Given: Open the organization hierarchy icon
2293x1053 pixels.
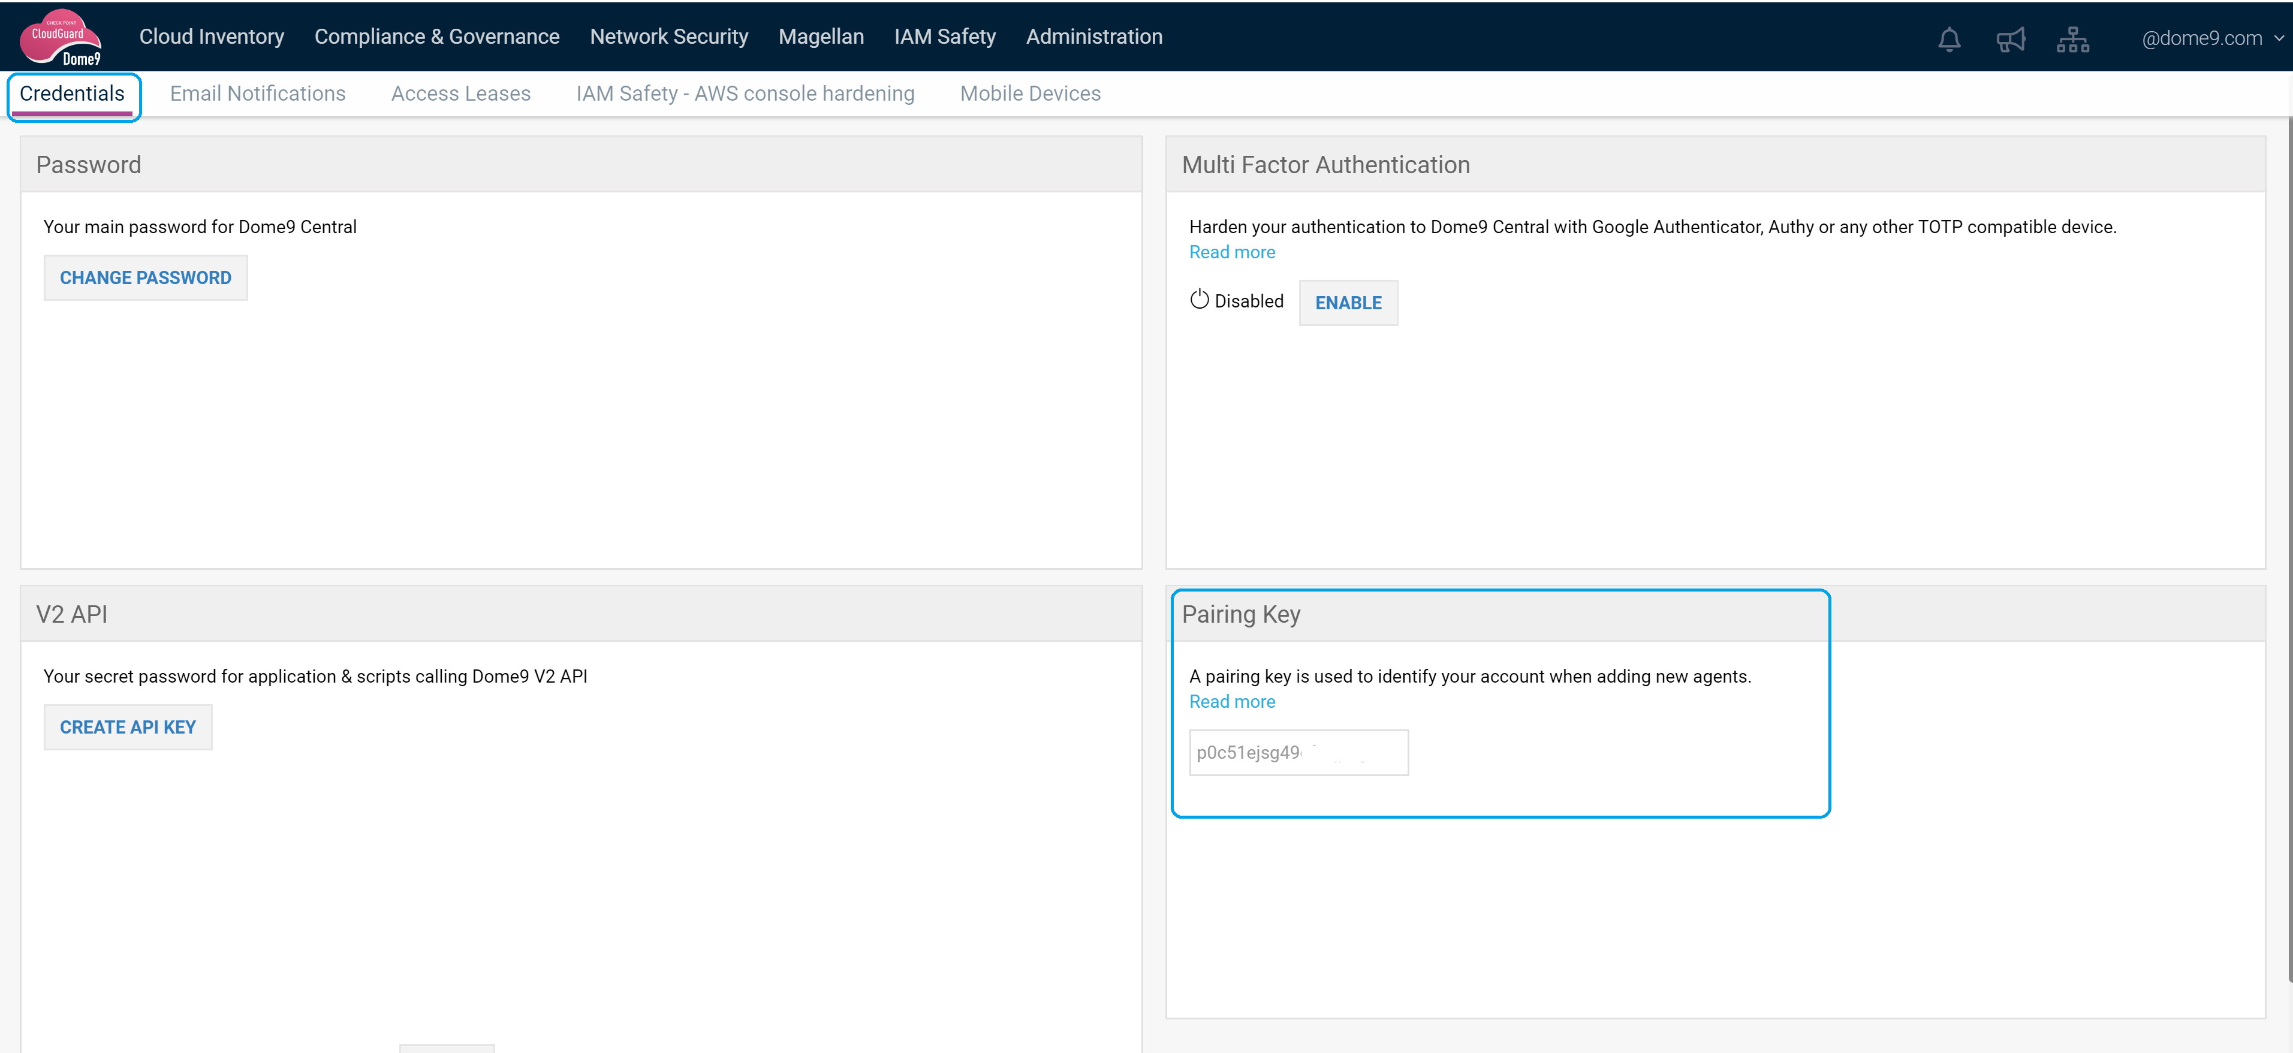Looking at the screenshot, I should 2072,39.
